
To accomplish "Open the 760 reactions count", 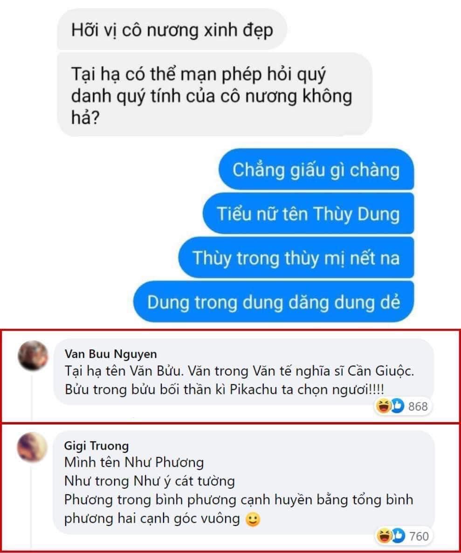I will click(419, 536).
